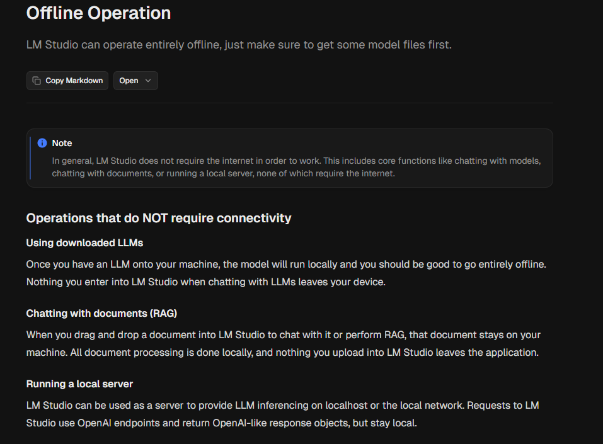The image size is (603, 444).
Task: Click the 'Running a local server' subheading
Action: click(x=79, y=384)
